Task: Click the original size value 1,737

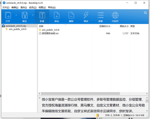Action: [x=125, y=33]
